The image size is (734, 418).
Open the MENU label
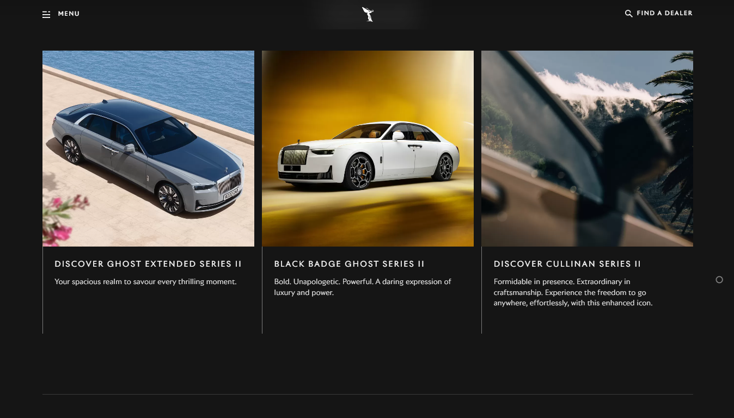pyautogui.click(x=69, y=14)
